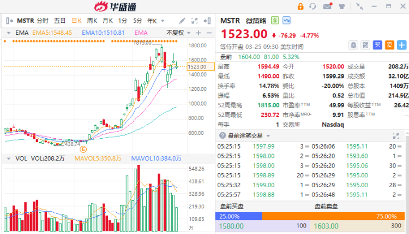The image size is (409, 234).
Task: Set price alert bell icon
Action: [353, 45]
